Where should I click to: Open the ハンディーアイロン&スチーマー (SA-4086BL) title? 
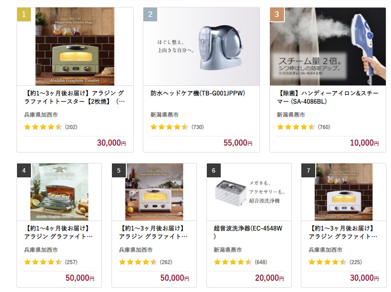(x=328, y=97)
